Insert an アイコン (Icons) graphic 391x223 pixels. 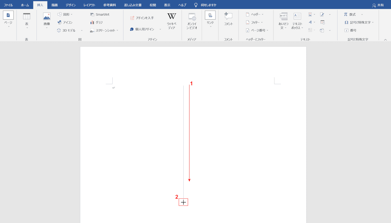point(65,22)
